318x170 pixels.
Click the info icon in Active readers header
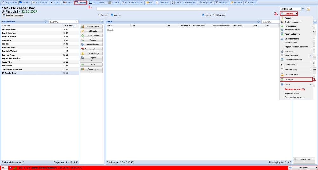45,22
